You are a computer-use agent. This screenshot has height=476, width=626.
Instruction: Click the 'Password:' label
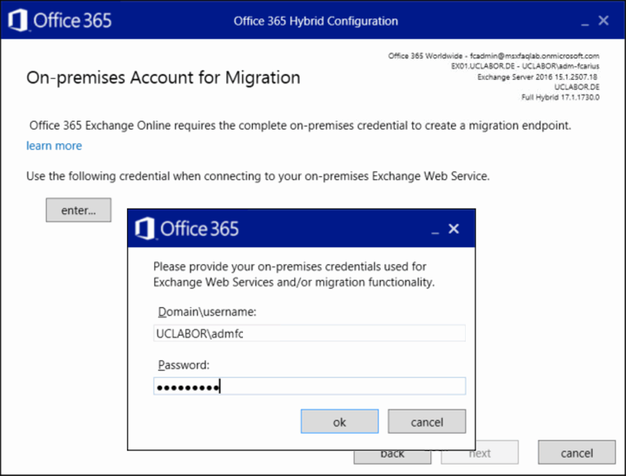click(x=184, y=365)
